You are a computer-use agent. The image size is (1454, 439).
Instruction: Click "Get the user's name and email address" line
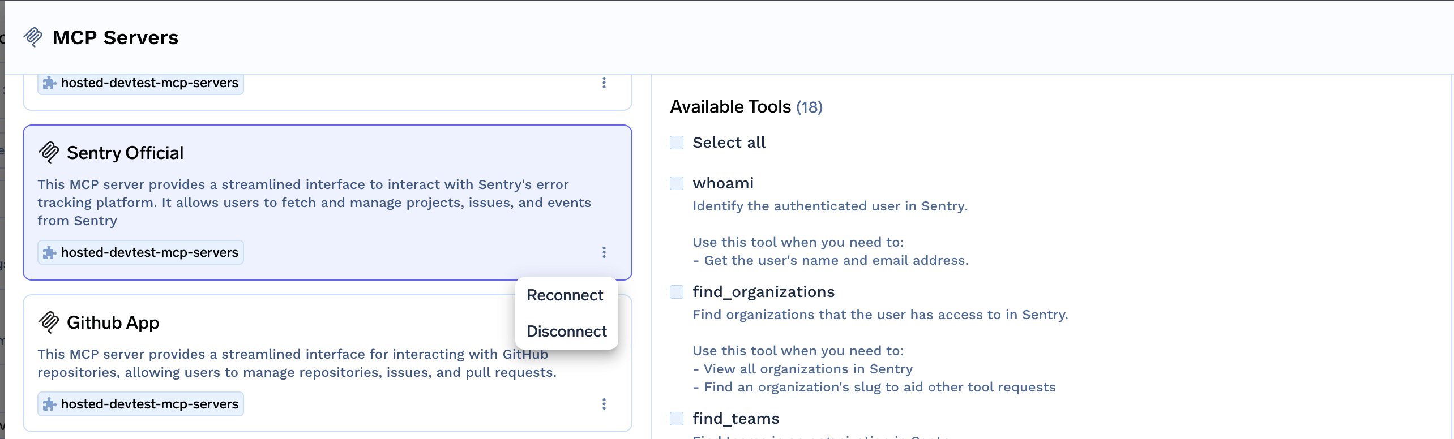(x=831, y=260)
